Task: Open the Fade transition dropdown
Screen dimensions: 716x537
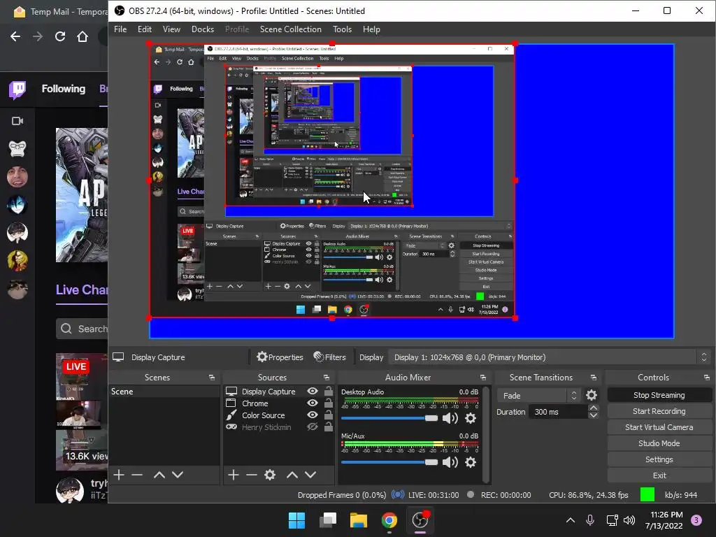Action: [538, 396]
